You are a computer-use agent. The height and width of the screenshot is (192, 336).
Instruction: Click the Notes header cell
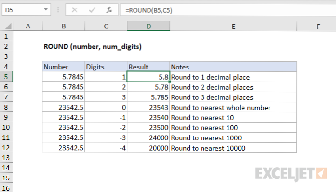[233, 67]
